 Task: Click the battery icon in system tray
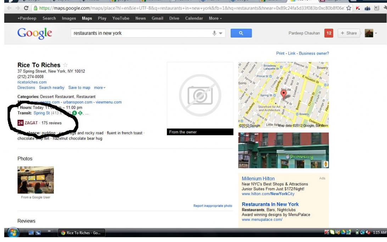pyautogui.click(x=357, y=232)
